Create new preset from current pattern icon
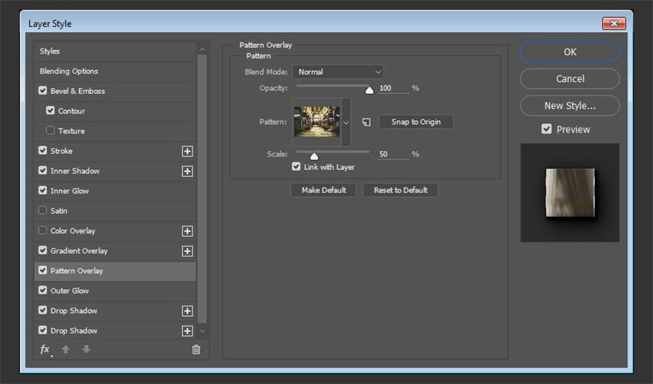 [366, 122]
